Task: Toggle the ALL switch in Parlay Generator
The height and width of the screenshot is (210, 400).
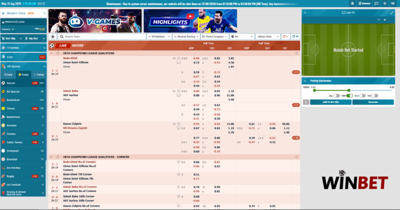Action: point(336,96)
